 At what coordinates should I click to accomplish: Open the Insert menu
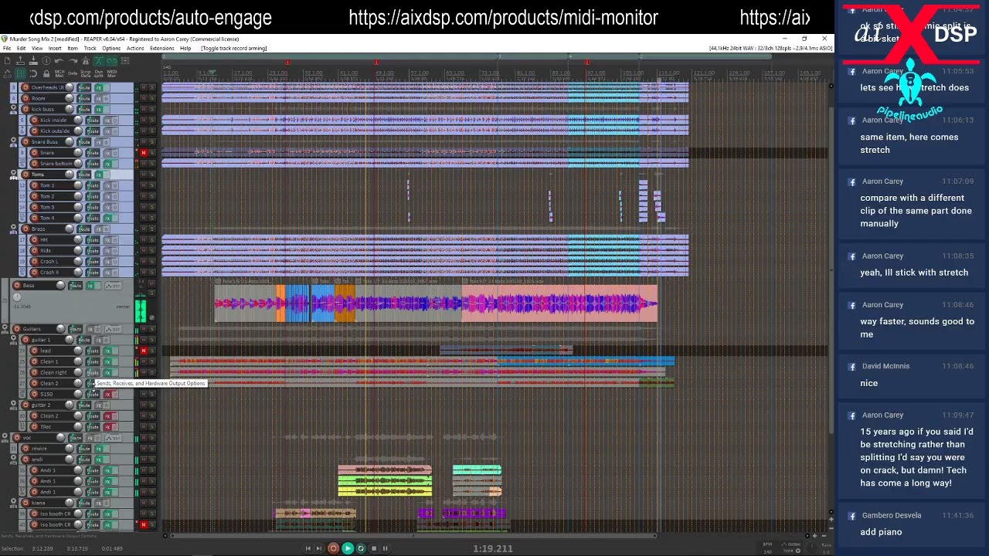(55, 49)
